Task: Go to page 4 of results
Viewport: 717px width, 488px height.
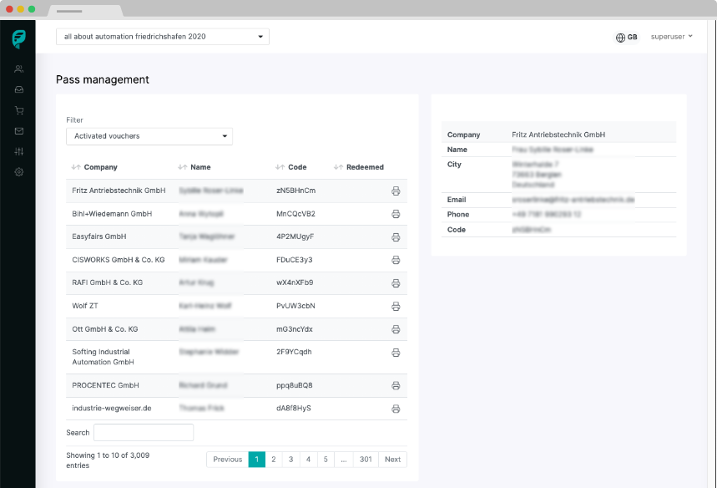Action: (x=308, y=460)
